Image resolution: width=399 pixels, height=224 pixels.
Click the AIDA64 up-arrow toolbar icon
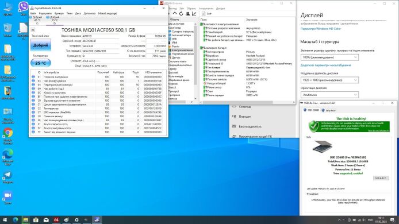click(x=175, y=14)
